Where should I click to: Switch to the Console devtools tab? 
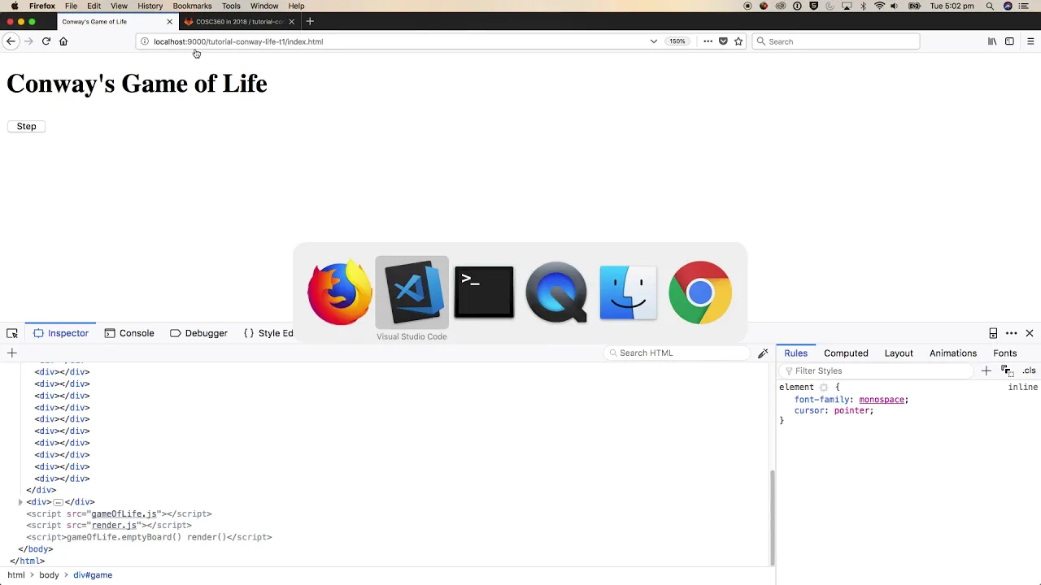click(128, 333)
